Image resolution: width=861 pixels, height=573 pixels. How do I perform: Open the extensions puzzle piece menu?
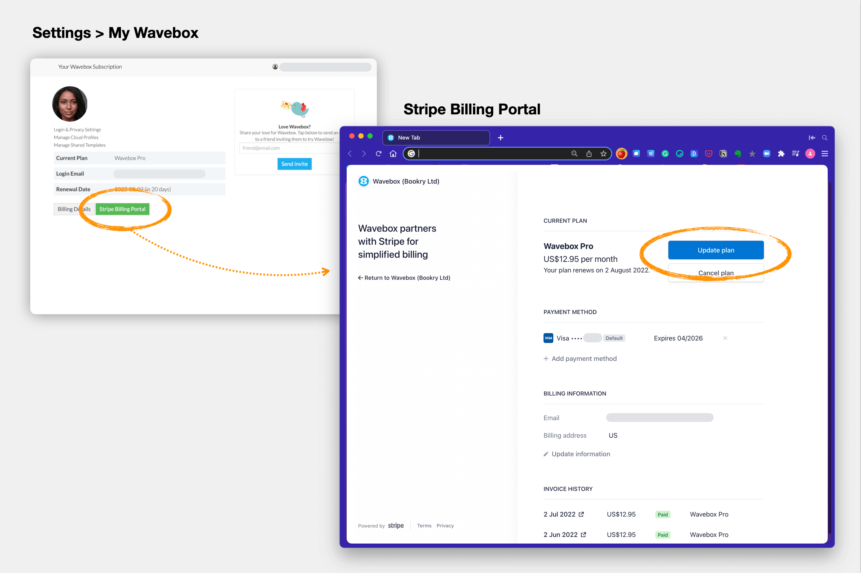pos(781,154)
